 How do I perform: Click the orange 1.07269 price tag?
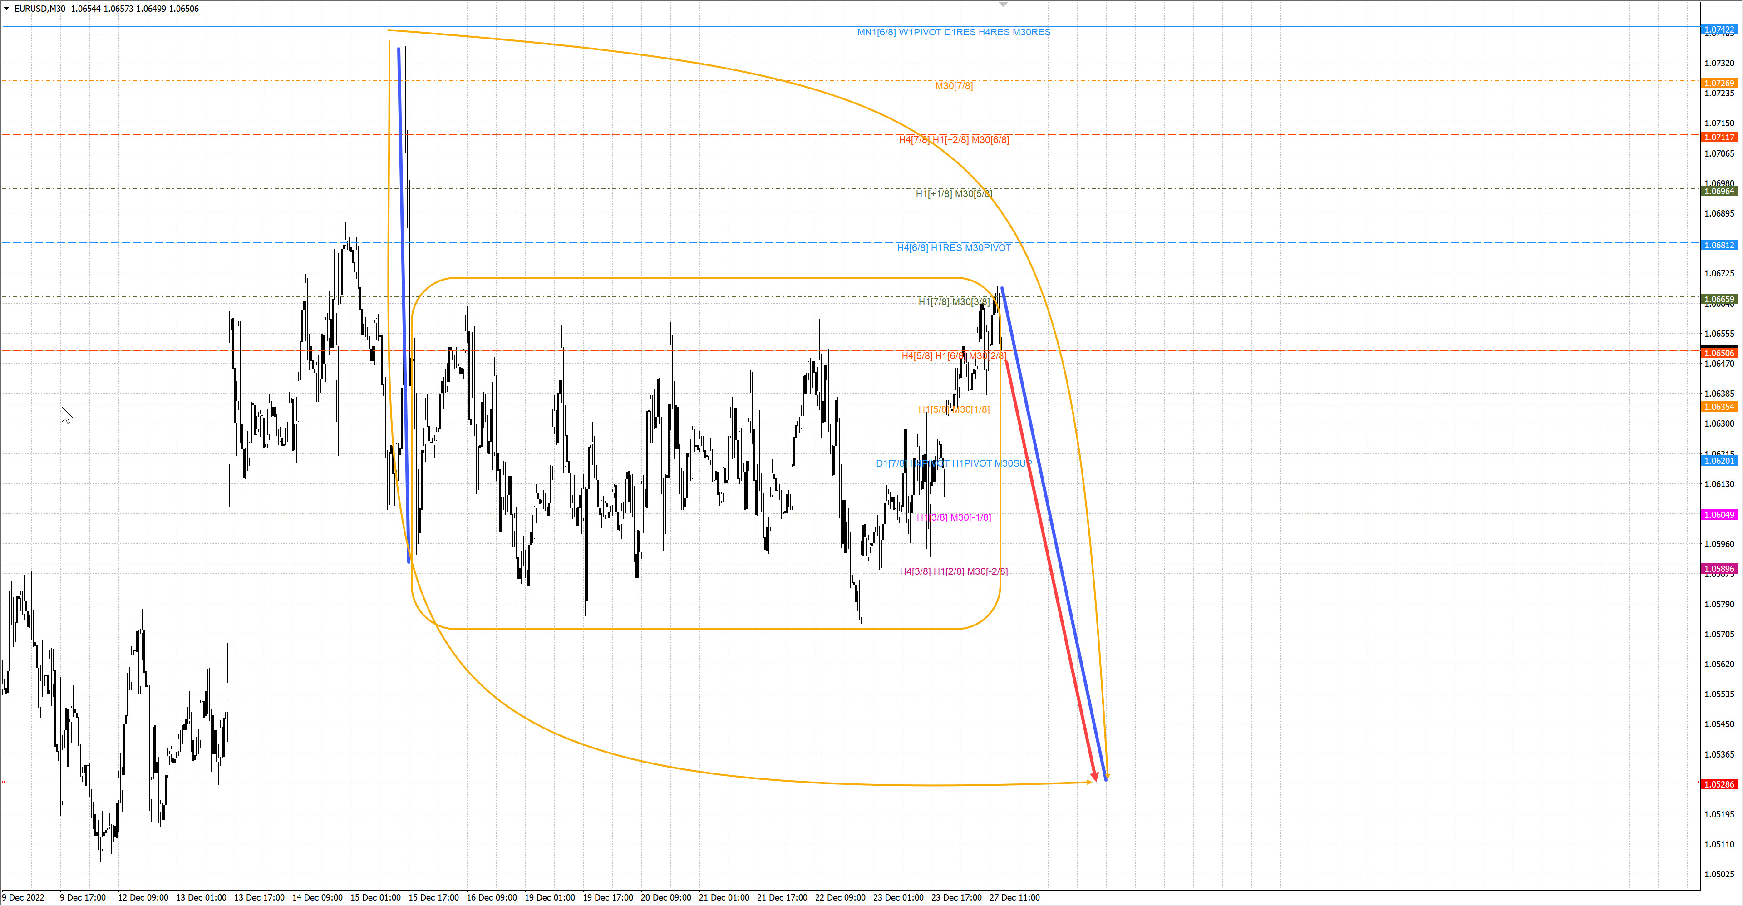[1718, 83]
